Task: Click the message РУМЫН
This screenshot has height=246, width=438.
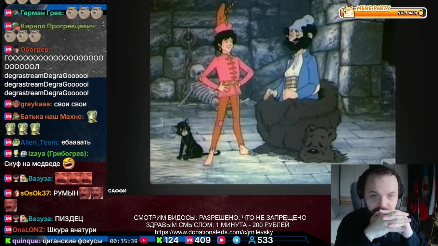Action: pos(66,193)
